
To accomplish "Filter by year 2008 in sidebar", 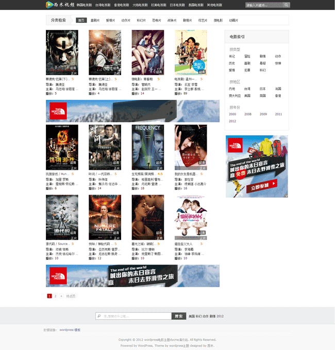I will coord(248,114).
